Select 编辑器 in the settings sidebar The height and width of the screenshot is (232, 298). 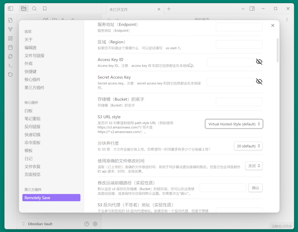(31, 48)
